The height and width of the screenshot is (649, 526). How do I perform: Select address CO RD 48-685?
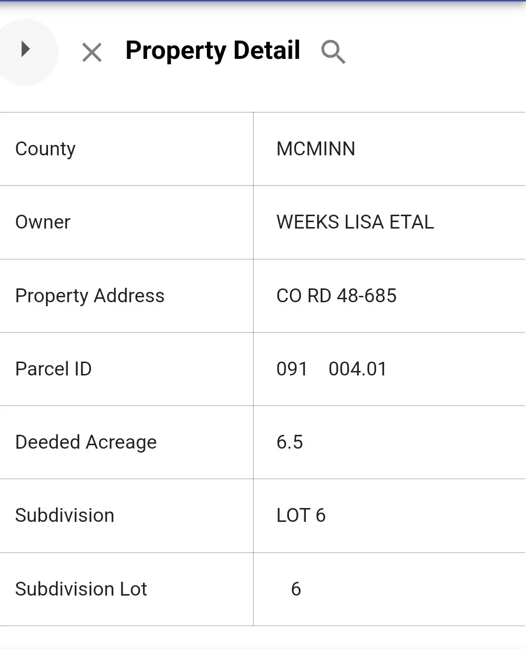pyautogui.click(x=336, y=296)
